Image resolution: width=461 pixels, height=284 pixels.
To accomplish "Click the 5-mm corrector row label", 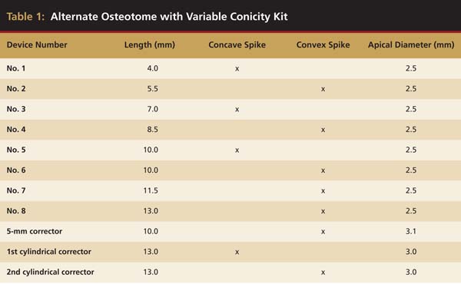I will point(34,231).
